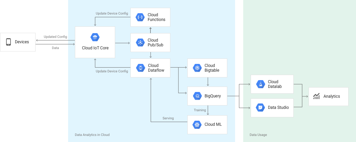The width and height of the screenshot is (356, 142).
Task: Click the Analytics chart icon
Action: tap(316, 96)
